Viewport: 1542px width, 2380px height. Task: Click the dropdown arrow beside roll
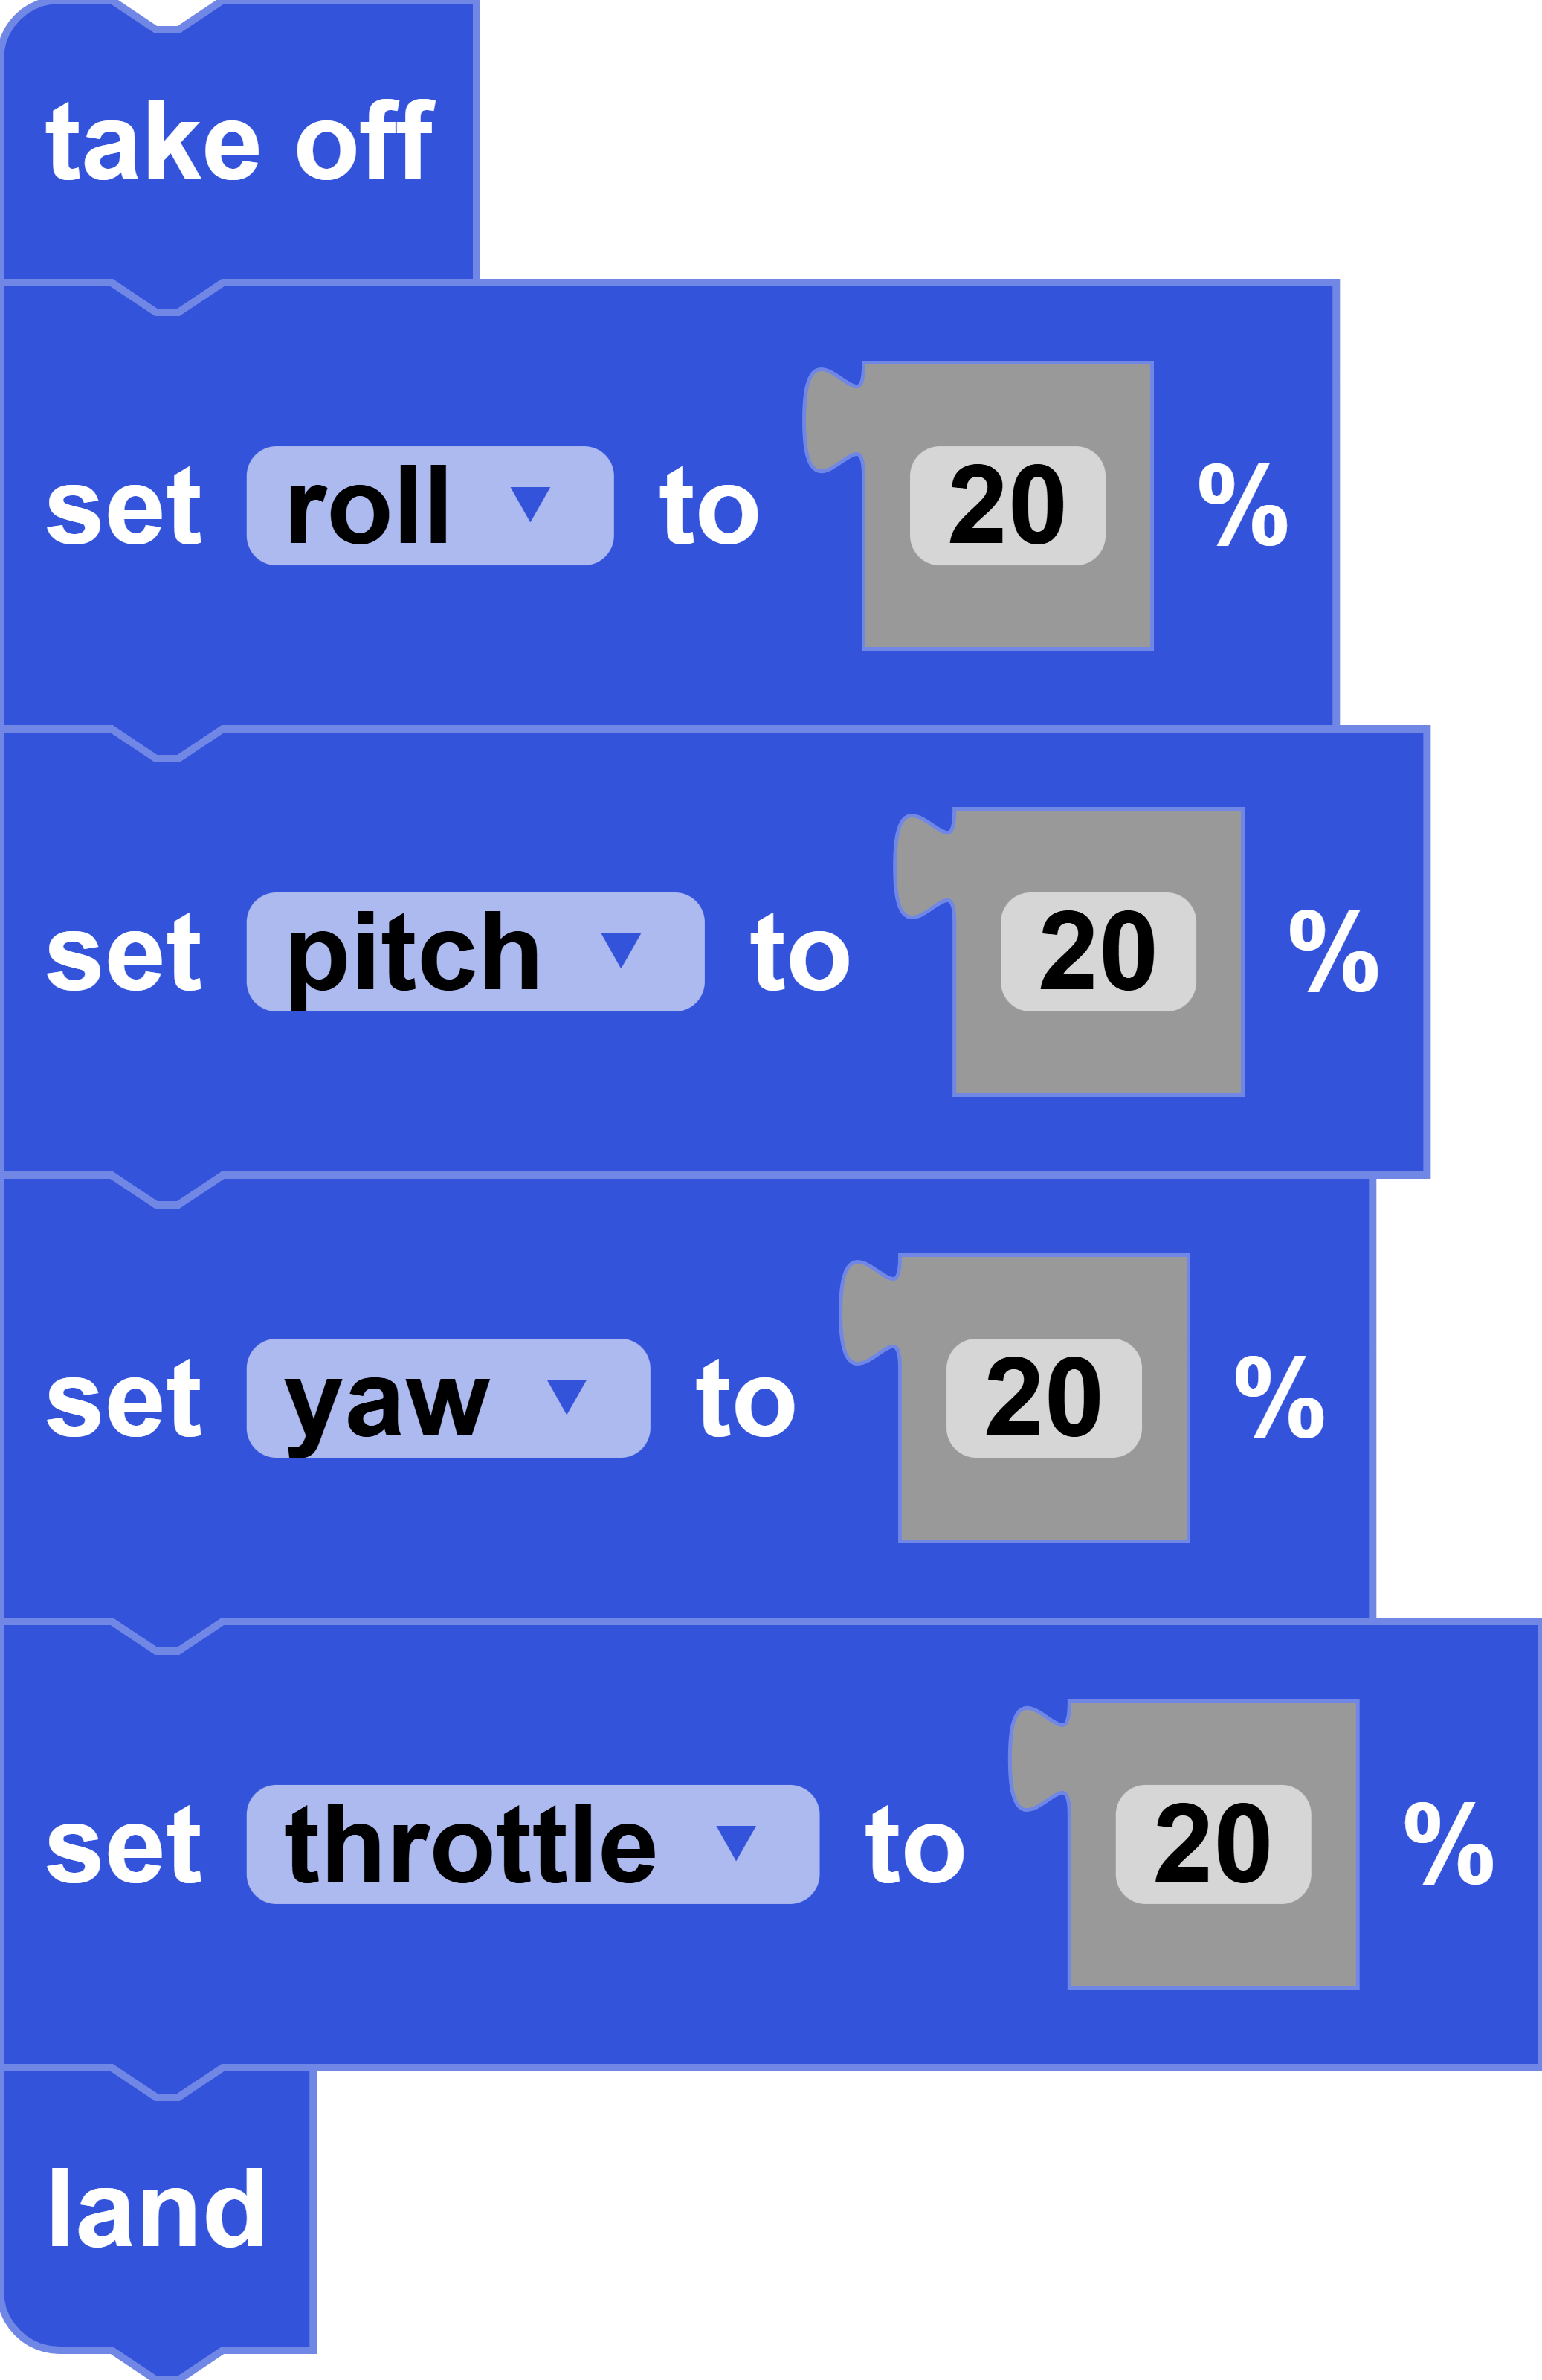click(x=529, y=504)
